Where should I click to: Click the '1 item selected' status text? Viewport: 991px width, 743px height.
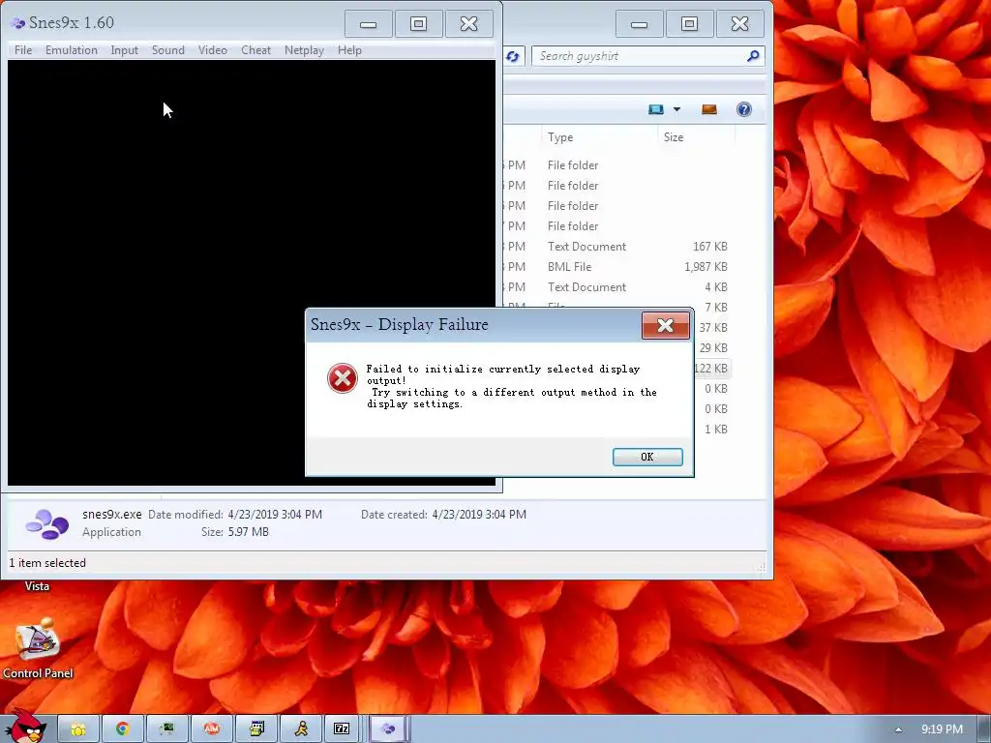(47, 563)
